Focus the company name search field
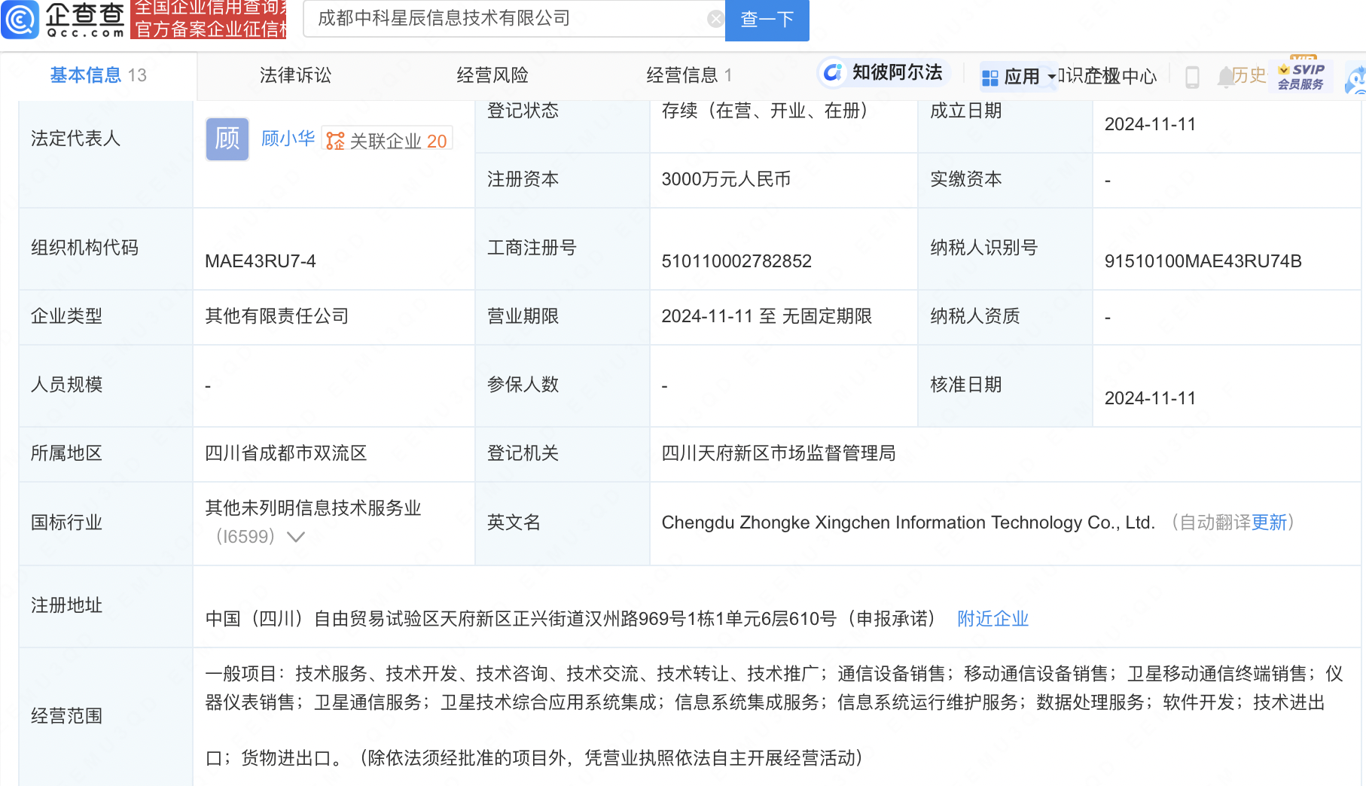Image resolution: width=1366 pixels, height=786 pixels. (x=505, y=19)
